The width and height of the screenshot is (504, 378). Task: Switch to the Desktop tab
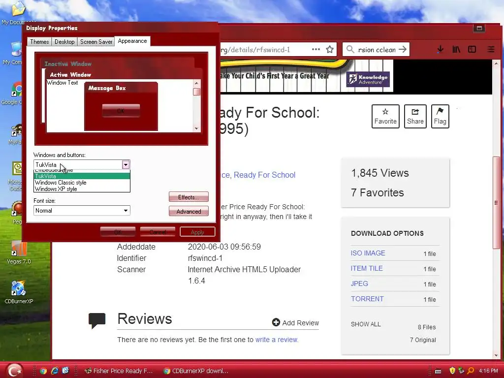pos(64,42)
